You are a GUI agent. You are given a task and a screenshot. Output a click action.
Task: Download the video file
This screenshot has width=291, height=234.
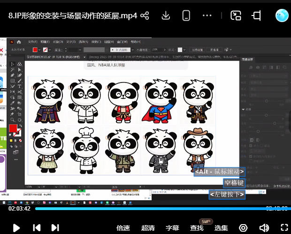(166, 15)
